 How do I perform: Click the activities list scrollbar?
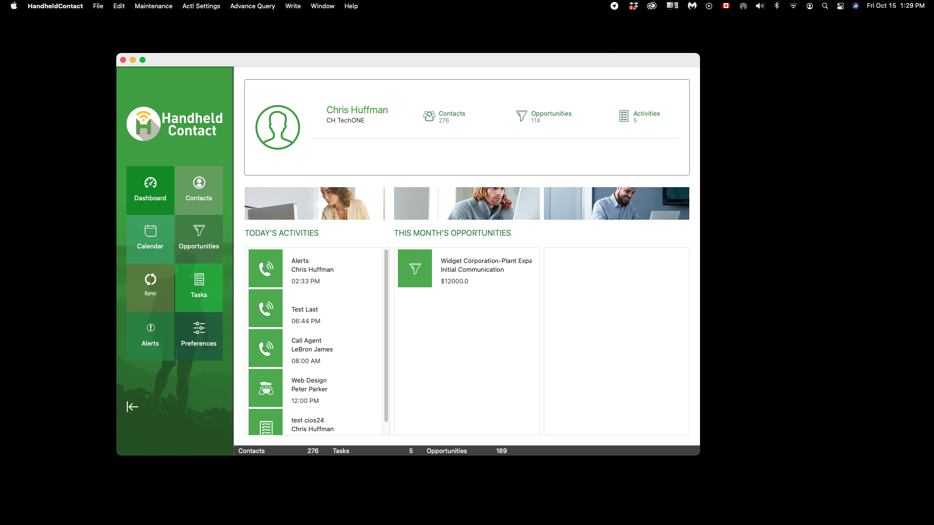coord(386,335)
